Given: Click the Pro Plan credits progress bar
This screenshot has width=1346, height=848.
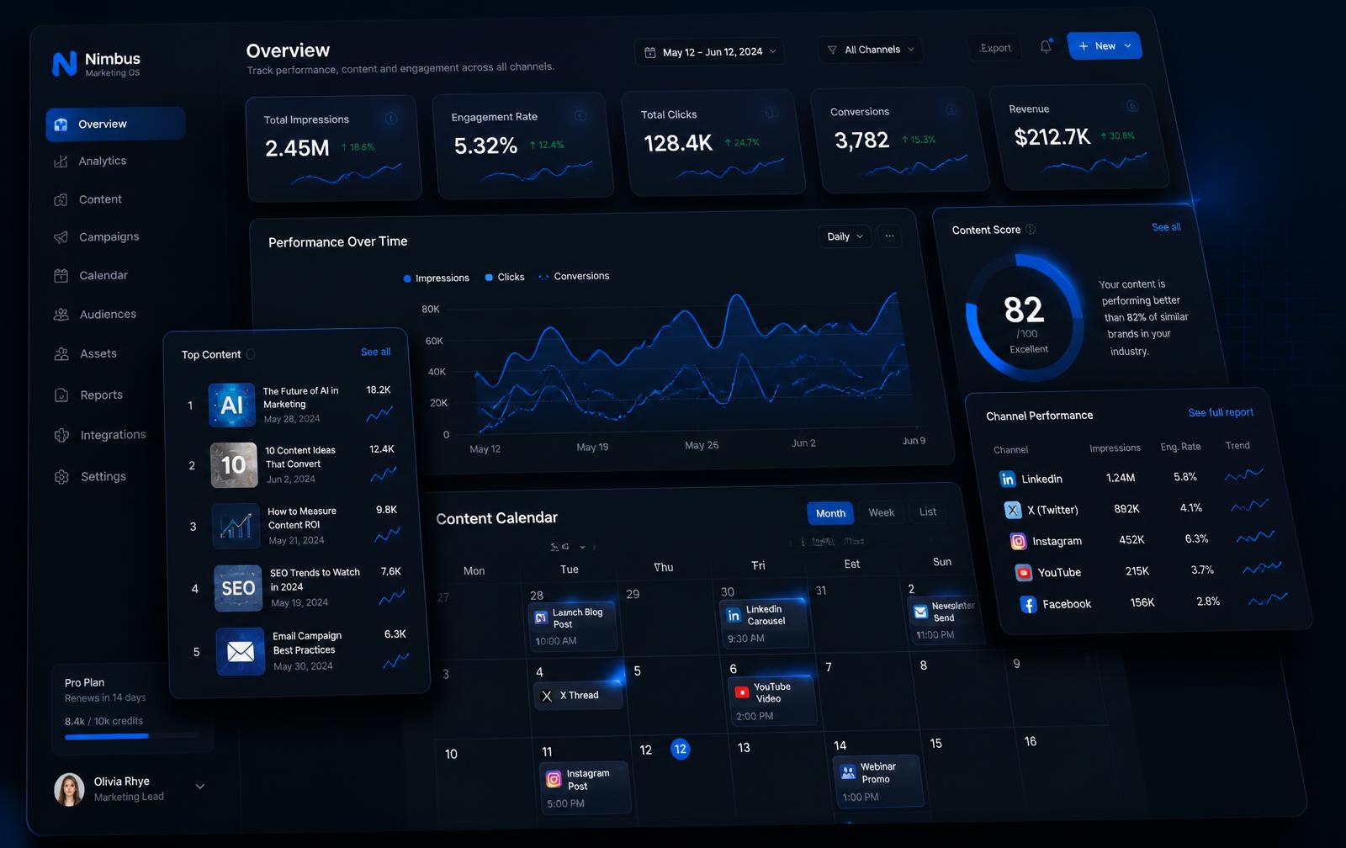Looking at the screenshot, I should pyautogui.click(x=133, y=736).
